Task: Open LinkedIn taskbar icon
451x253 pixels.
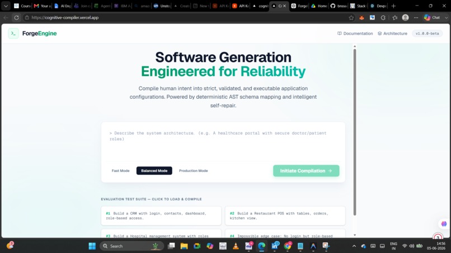Action: click(275, 246)
